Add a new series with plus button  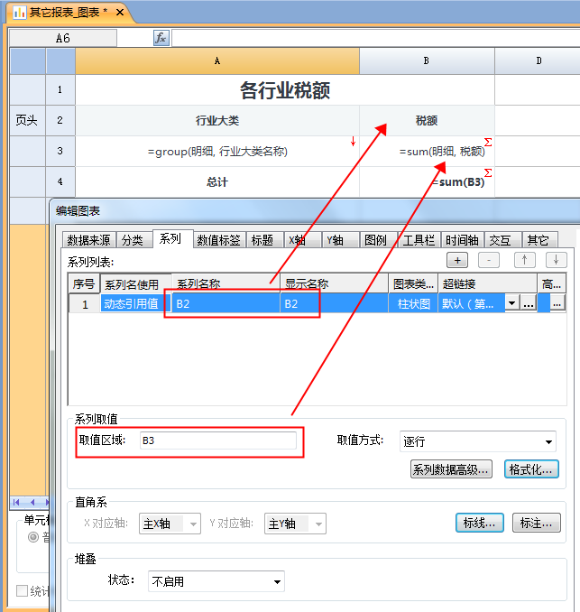point(458,260)
